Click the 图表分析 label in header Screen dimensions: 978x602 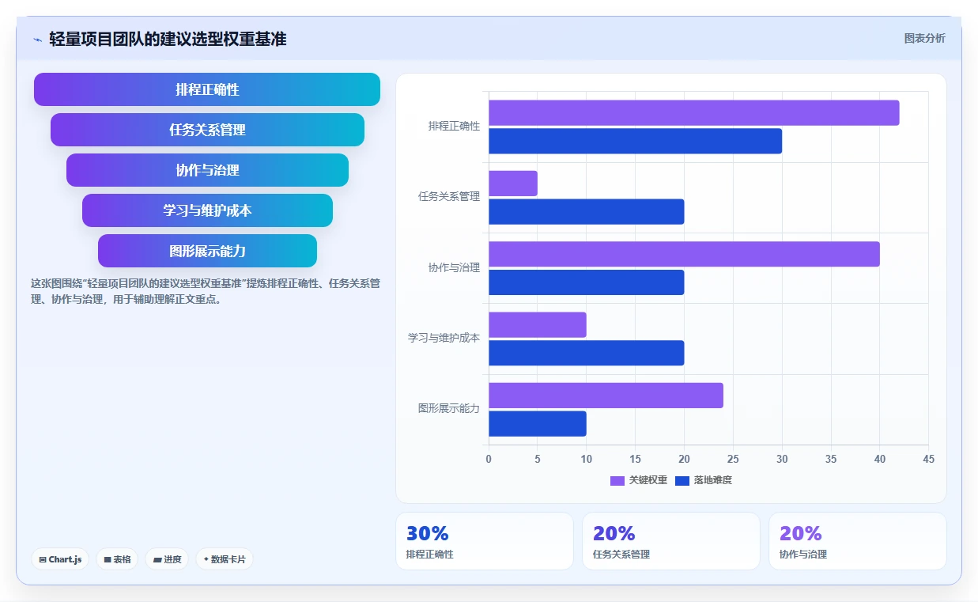[x=924, y=38]
